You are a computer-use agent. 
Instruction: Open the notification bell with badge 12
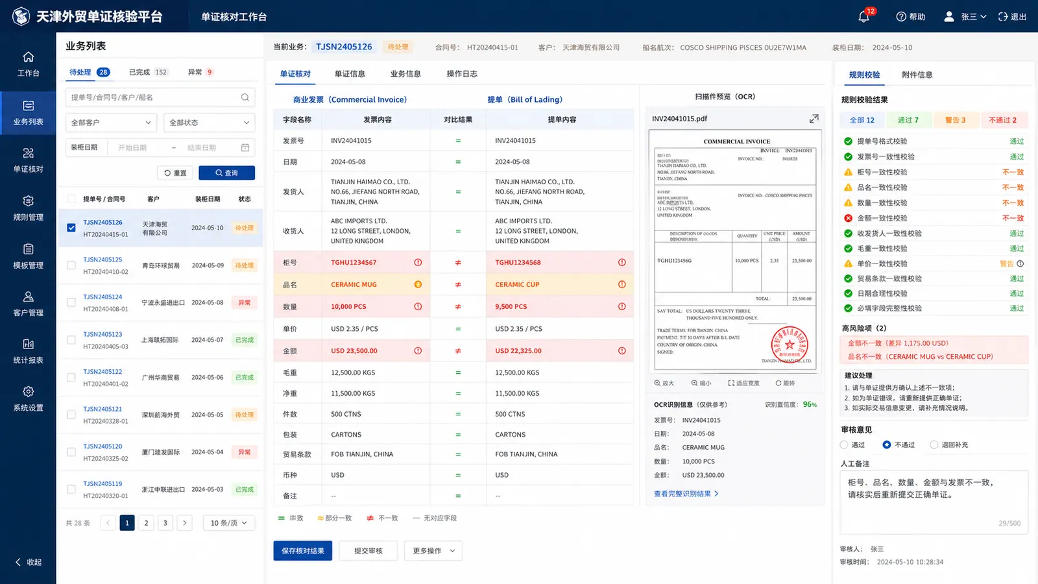point(863,17)
